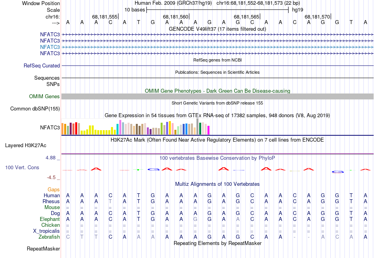This screenshot has height=258, width=374.
Task: Click the RefSeq Curated track label
Action: [42, 66]
